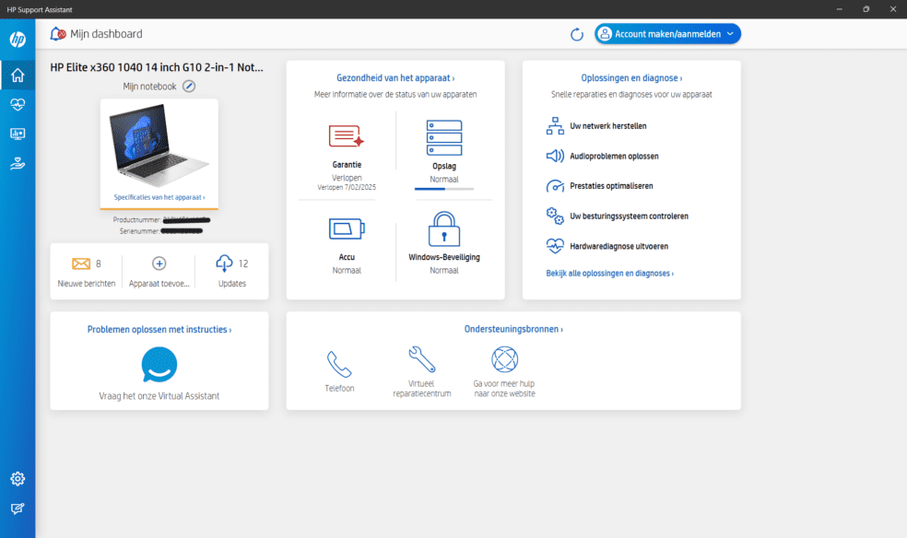
Task: Click the operating system gears icon
Action: tap(555, 216)
